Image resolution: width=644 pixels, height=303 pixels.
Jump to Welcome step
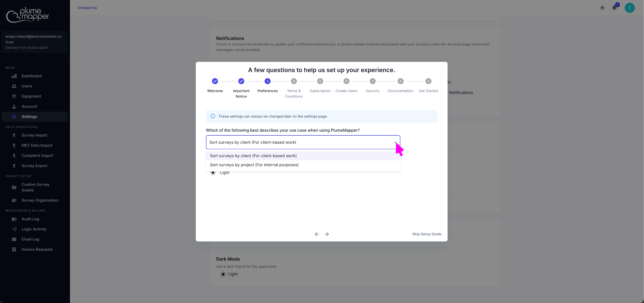pyautogui.click(x=215, y=85)
